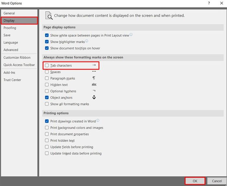Uncheck Show highlighter marks
This screenshot has width=227, height=186.
[x=47, y=42]
